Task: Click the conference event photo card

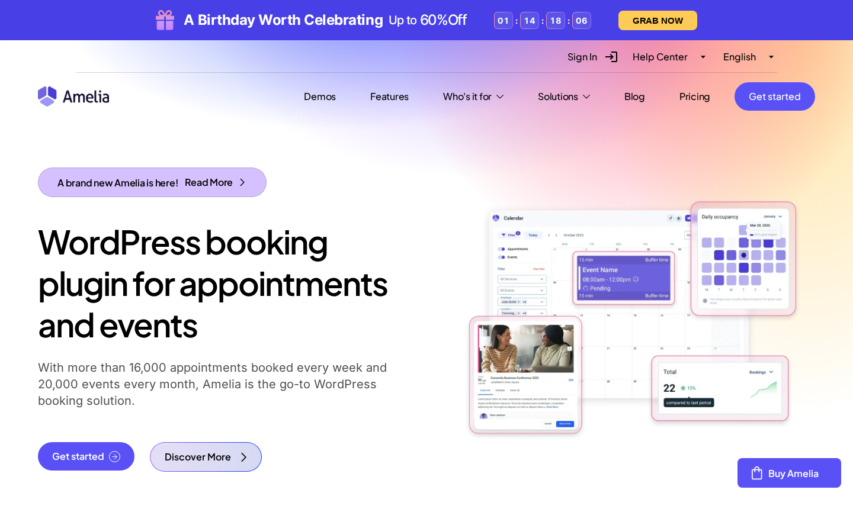Action: (x=525, y=375)
